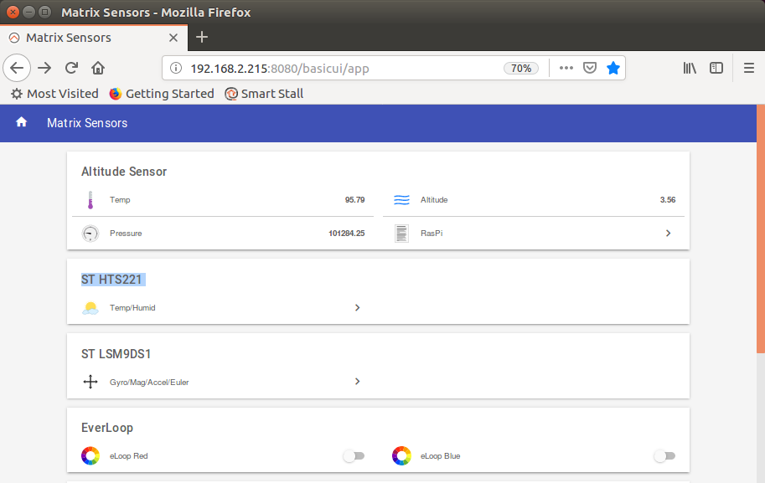
Task: Toggle the eLoop Blue switch
Action: 664,455
